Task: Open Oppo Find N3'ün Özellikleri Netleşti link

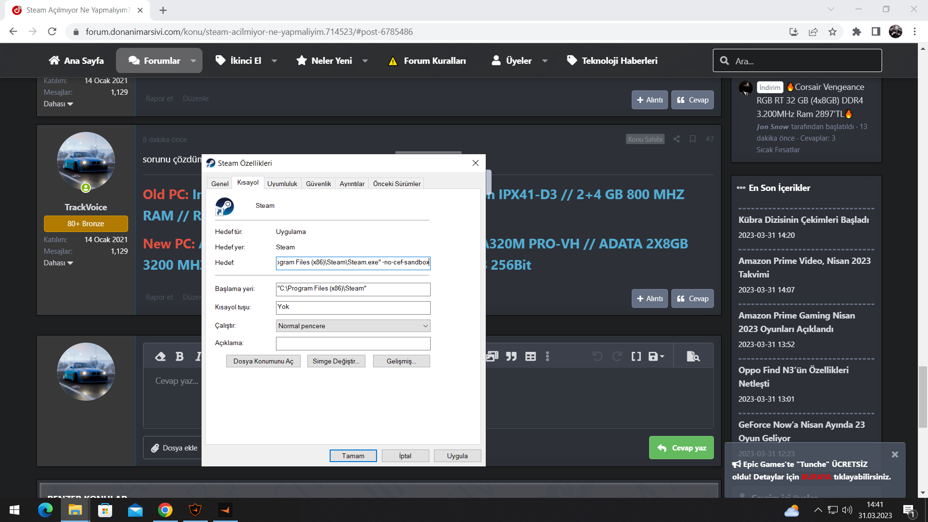Action: pyautogui.click(x=793, y=377)
